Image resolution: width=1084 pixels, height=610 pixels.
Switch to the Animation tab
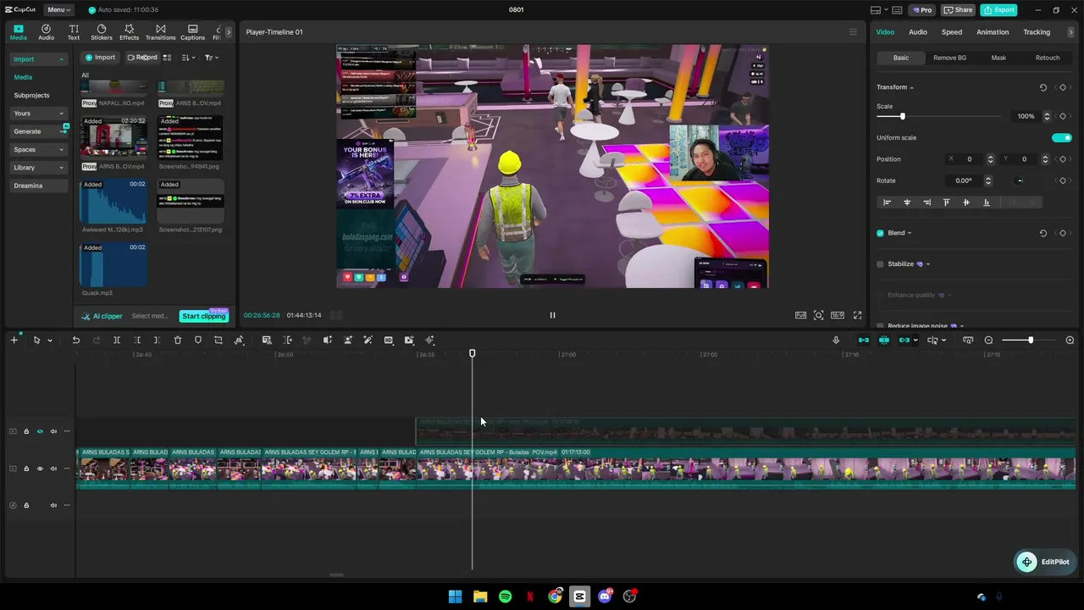click(x=993, y=32)
